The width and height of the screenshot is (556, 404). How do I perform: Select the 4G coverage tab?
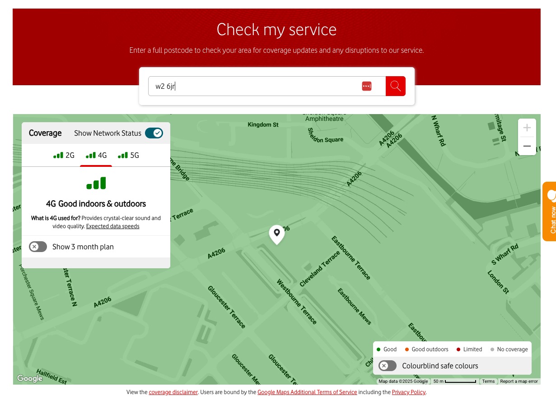96,156
